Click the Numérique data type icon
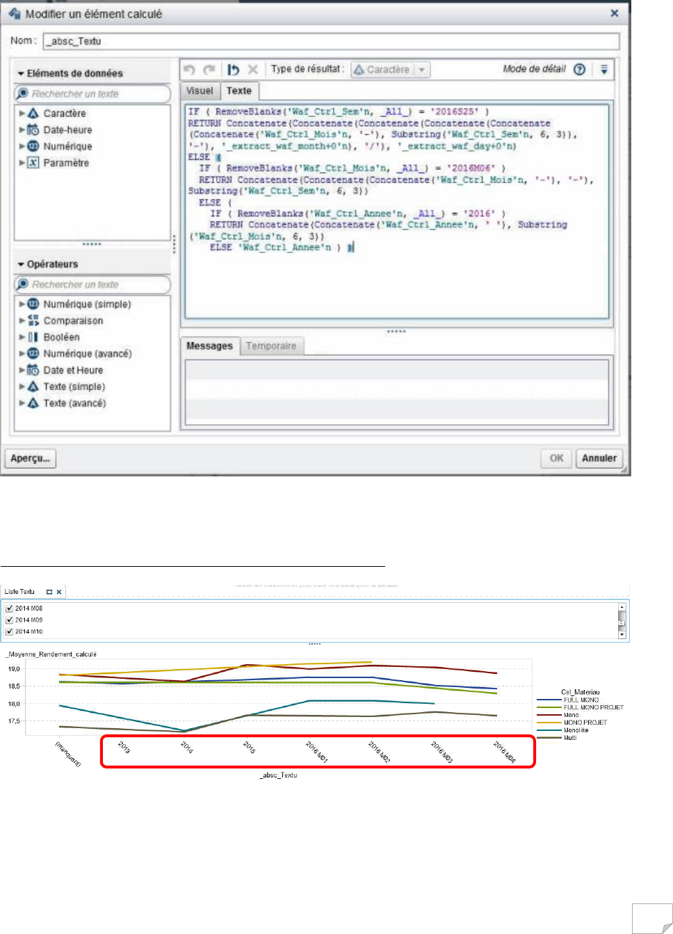This screenshot has width=673, height=934. [x=33, y=146]
